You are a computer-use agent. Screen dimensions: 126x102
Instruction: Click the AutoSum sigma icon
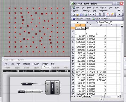point(91,15)
